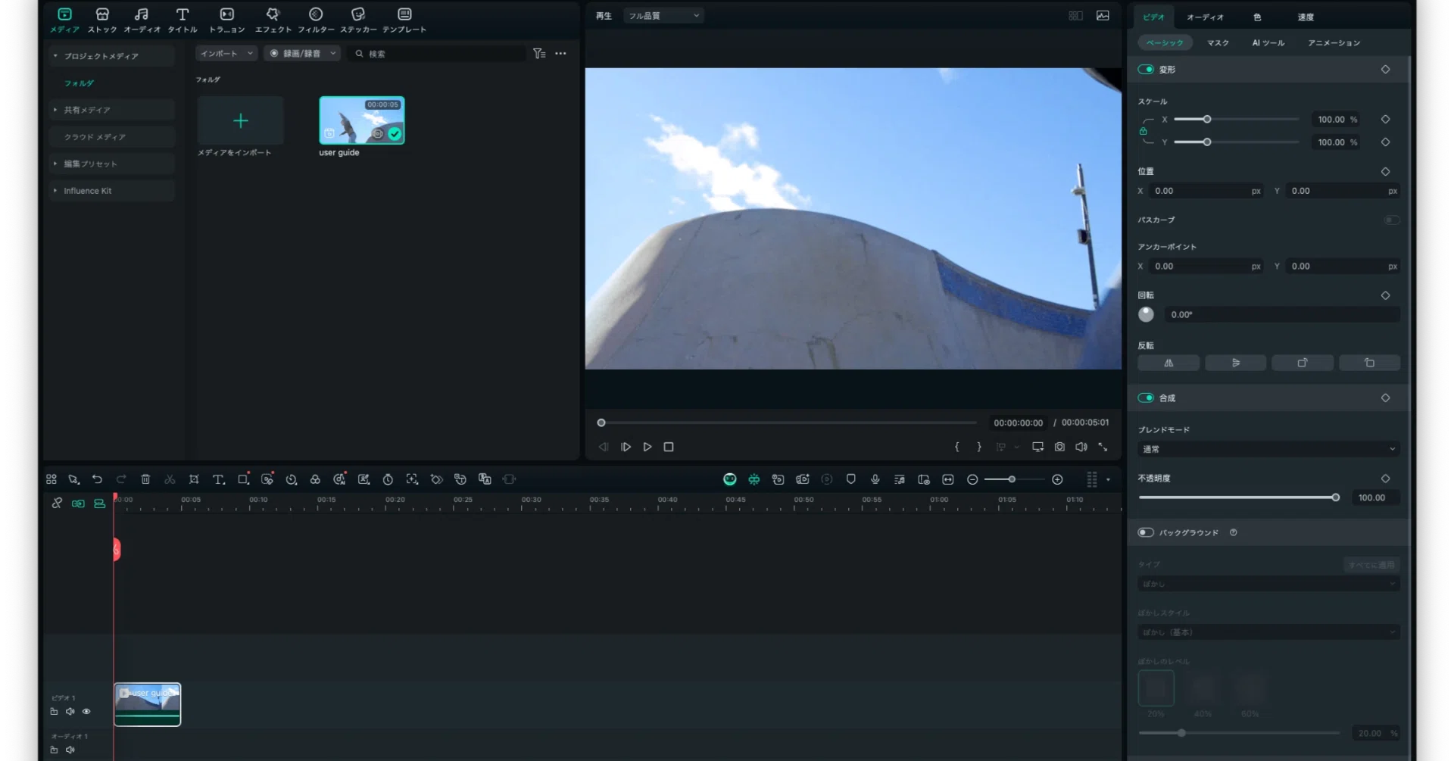The width and height of the screenshot is (1454, 761).
Task: Add a marker with the shield icon
Action: 850,479
